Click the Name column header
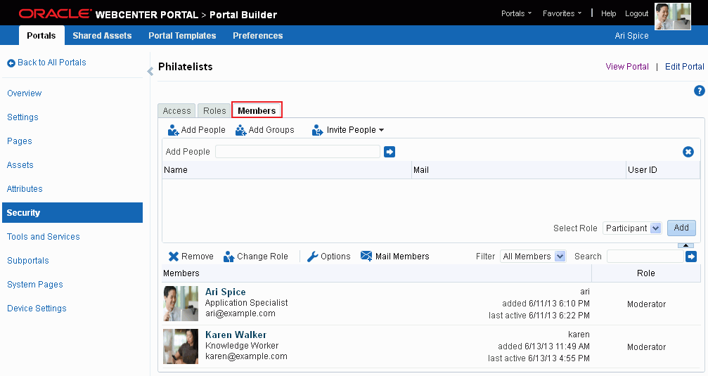 point(287,169)
